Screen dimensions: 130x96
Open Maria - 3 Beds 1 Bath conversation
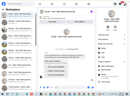pyautogui.click(x=17, y=37)
